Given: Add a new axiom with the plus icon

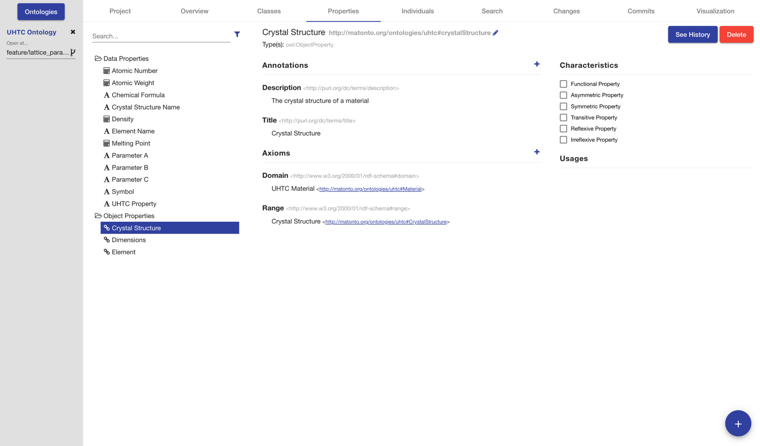Looking at the screenshot, I should tap(537, 152).
